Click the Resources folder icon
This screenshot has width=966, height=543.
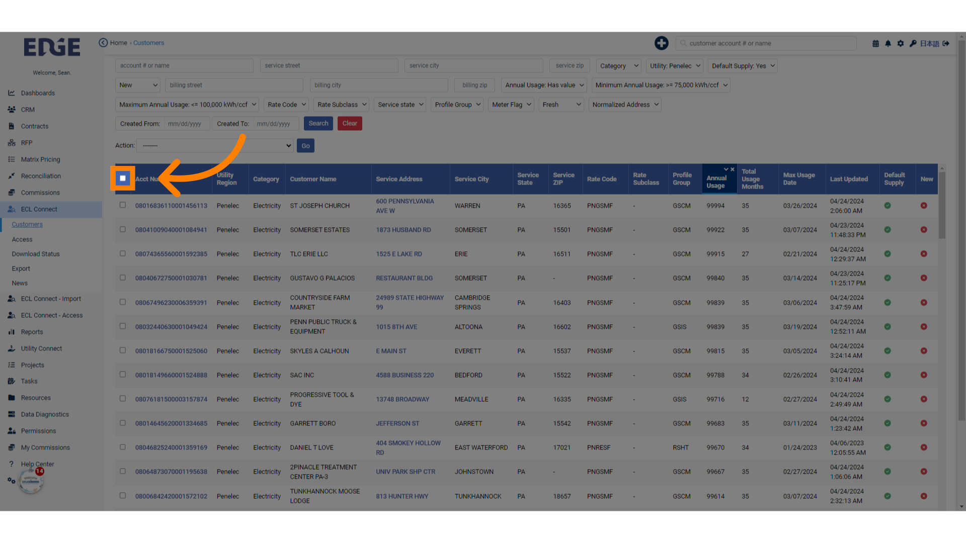tap(12, 398)
